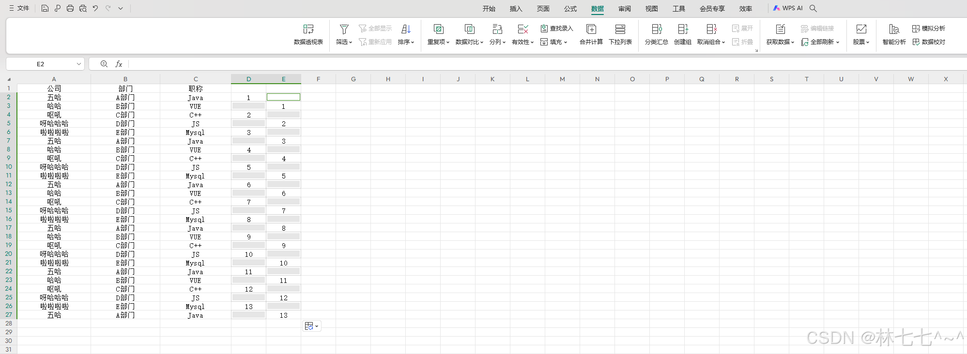Click the 创建组 group icon
967x354 pixels.
(683, 29)
